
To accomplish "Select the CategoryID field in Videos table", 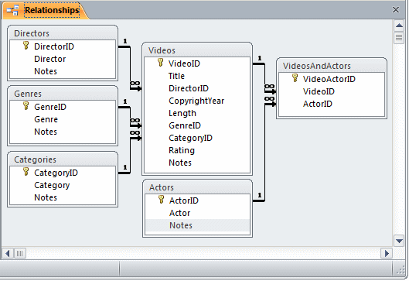I will pyautogui.click(x=197, y=138).
